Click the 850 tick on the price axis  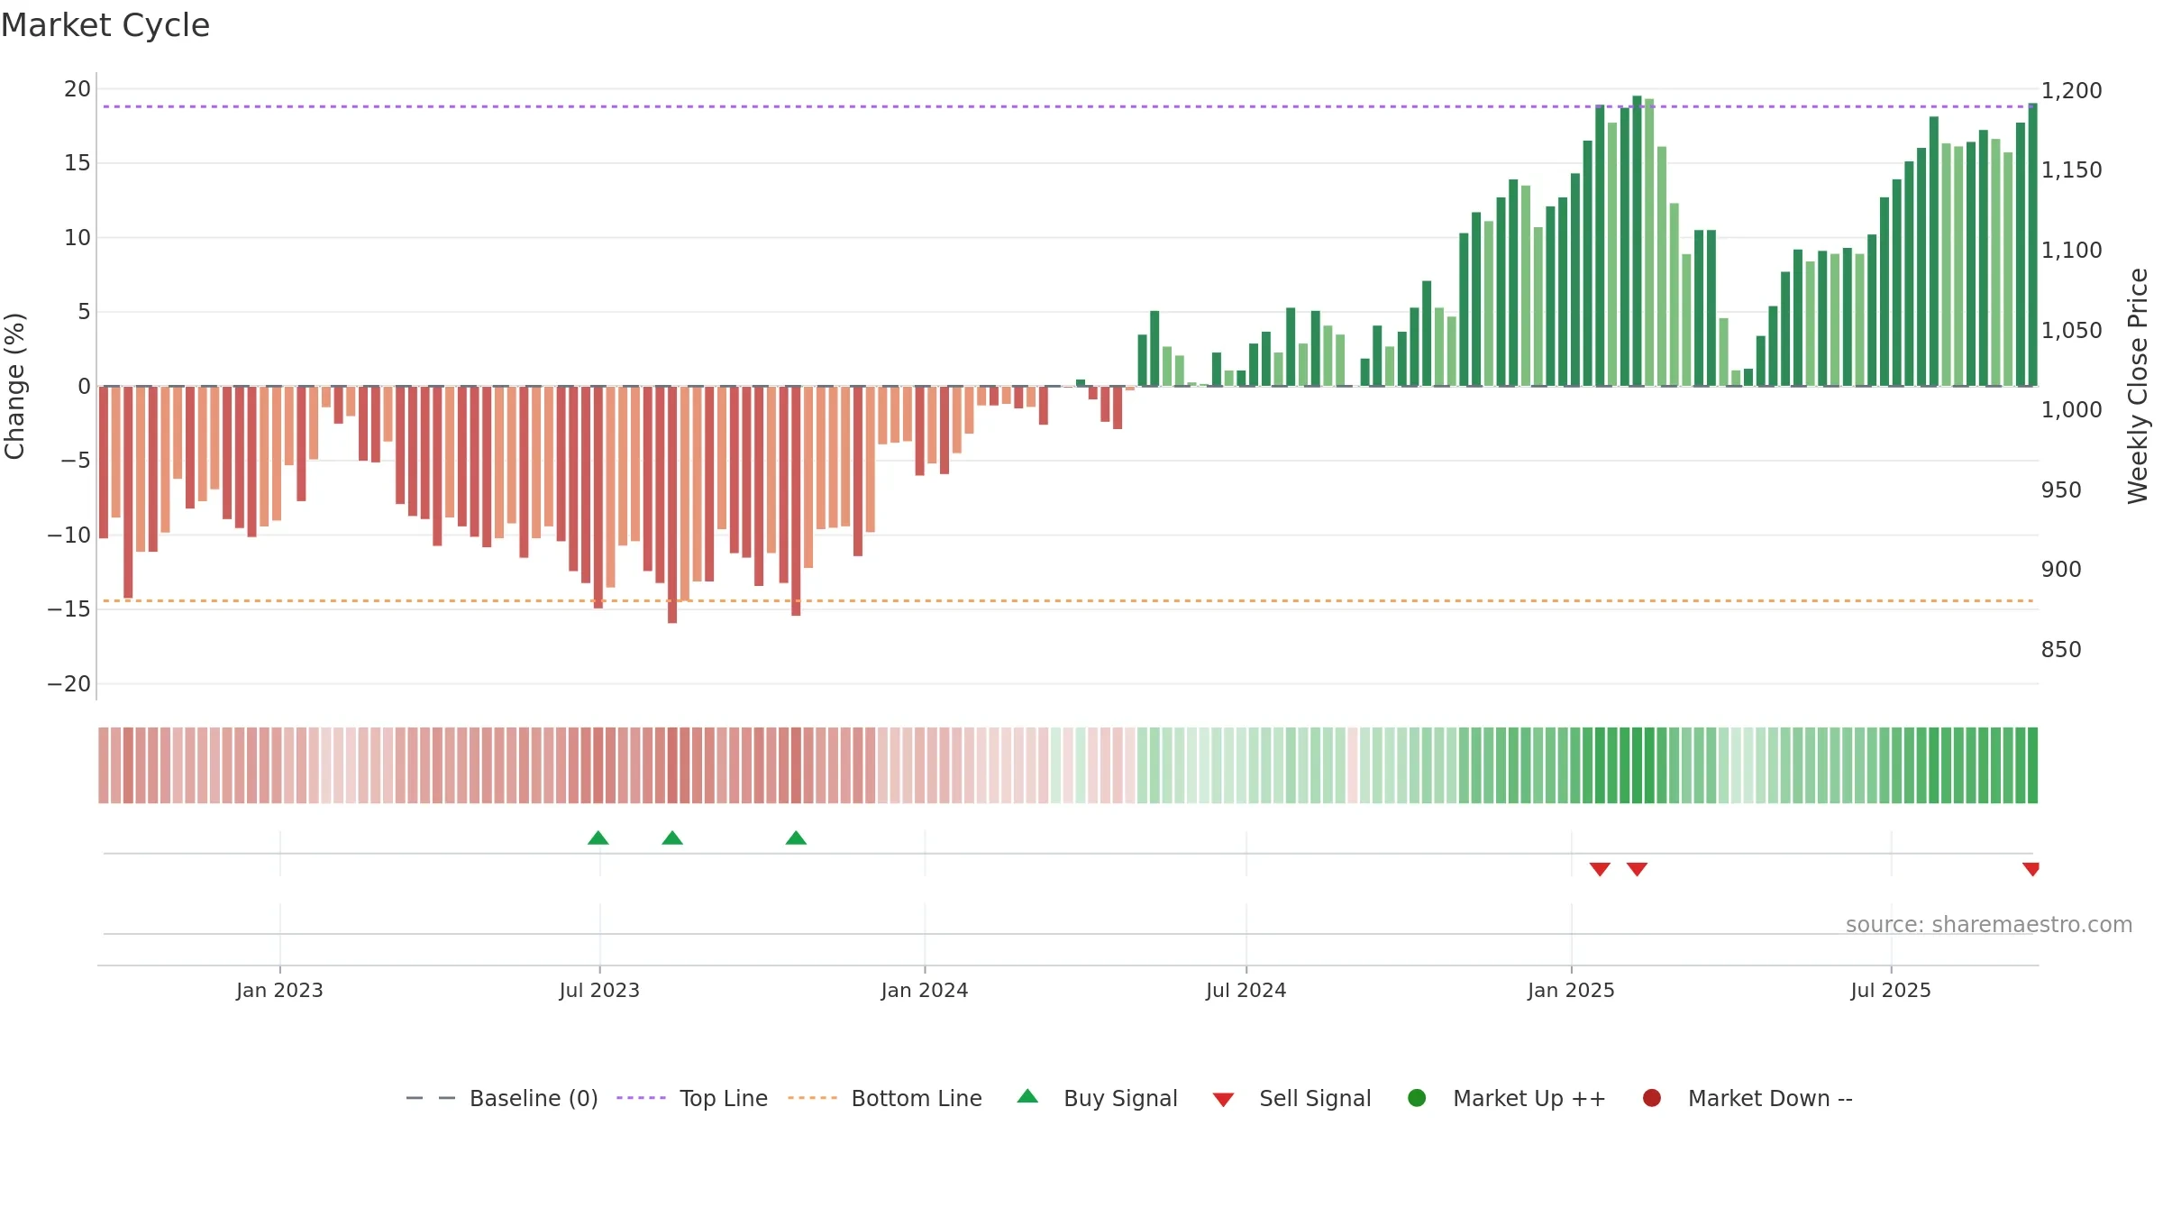pos(2062,650)
